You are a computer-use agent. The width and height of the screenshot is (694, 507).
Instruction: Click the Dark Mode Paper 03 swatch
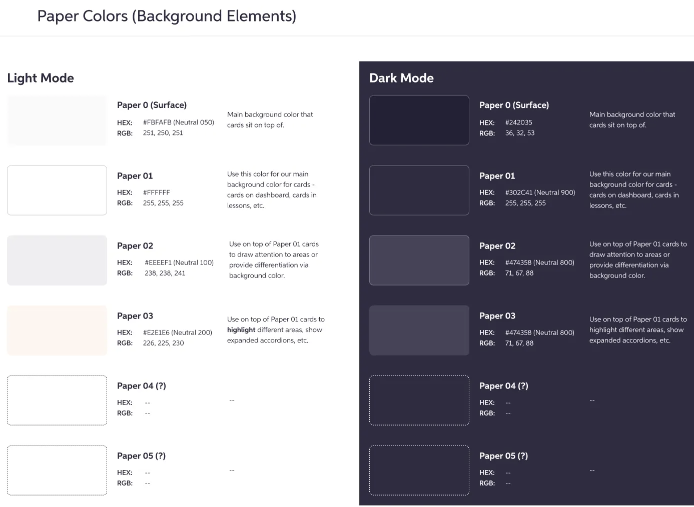pyautogui.click(x=419, y=330)
